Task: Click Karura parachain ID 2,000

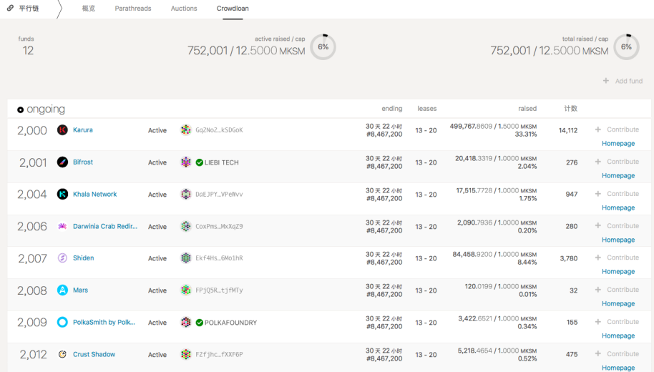Action: coord(31,130)
